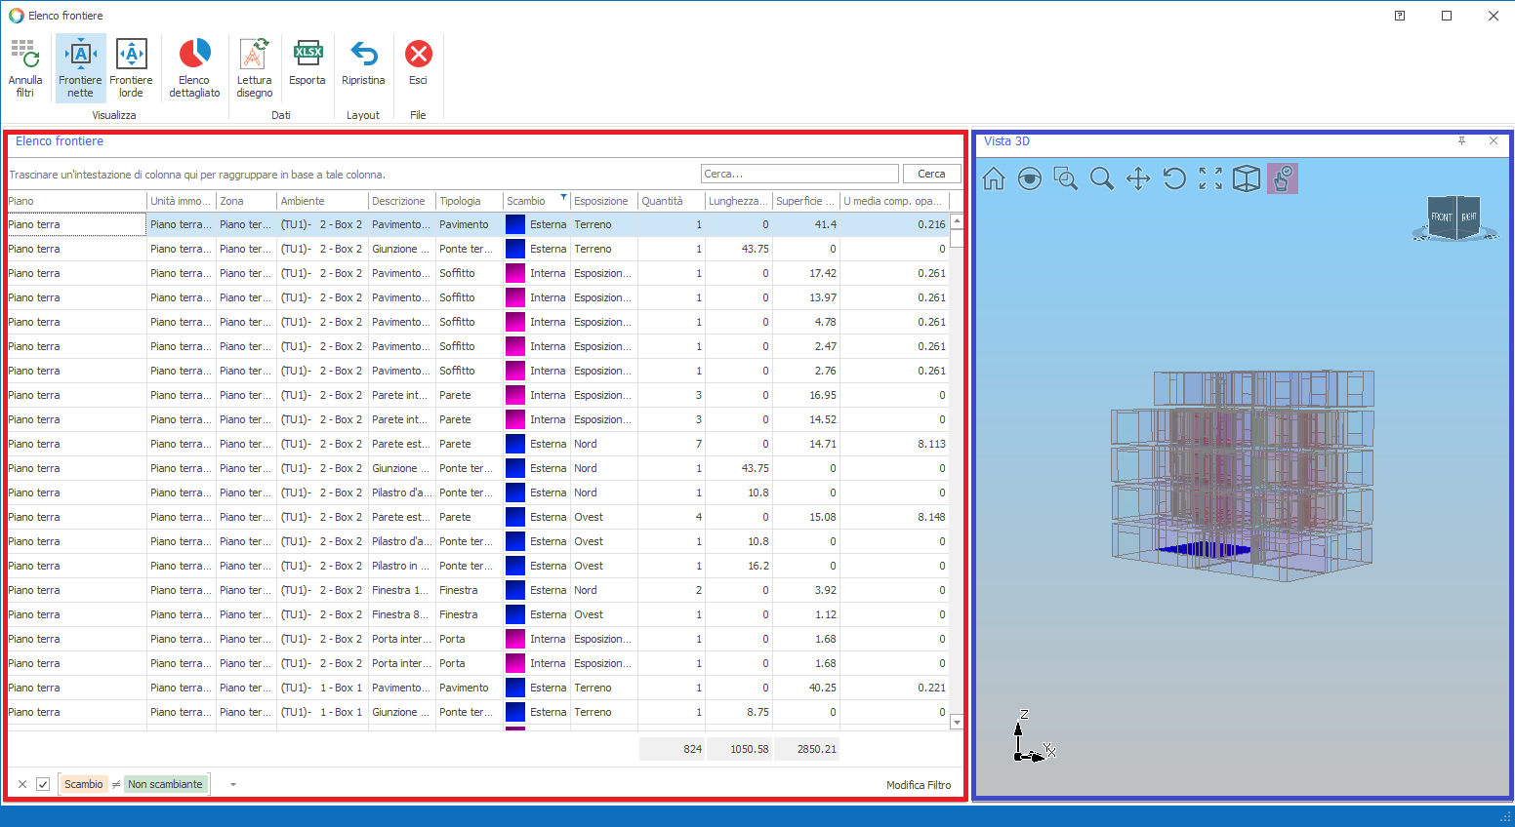This screenshot has height=827, width=1515.
Task: Click the scroll down arrow of the table
Action: [x=957, y=723]
